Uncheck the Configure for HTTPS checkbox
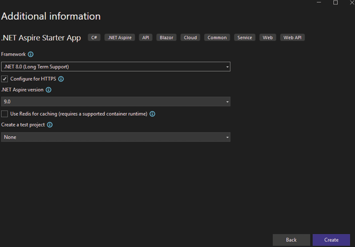355x247 pixels. pos(5,79)
